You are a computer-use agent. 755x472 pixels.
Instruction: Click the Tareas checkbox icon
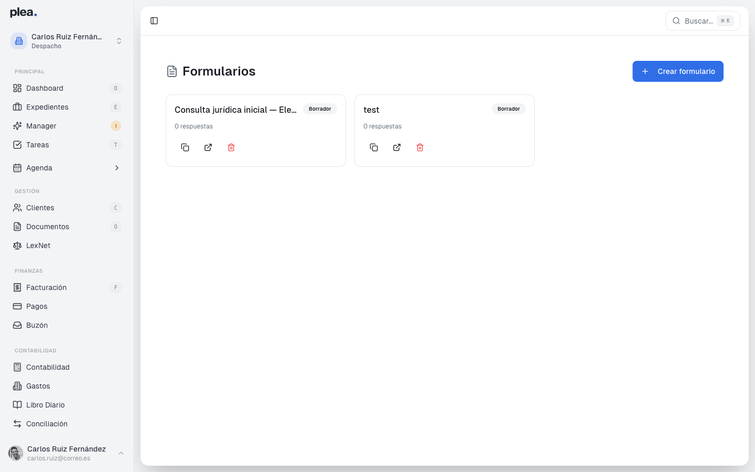[17, 145]
